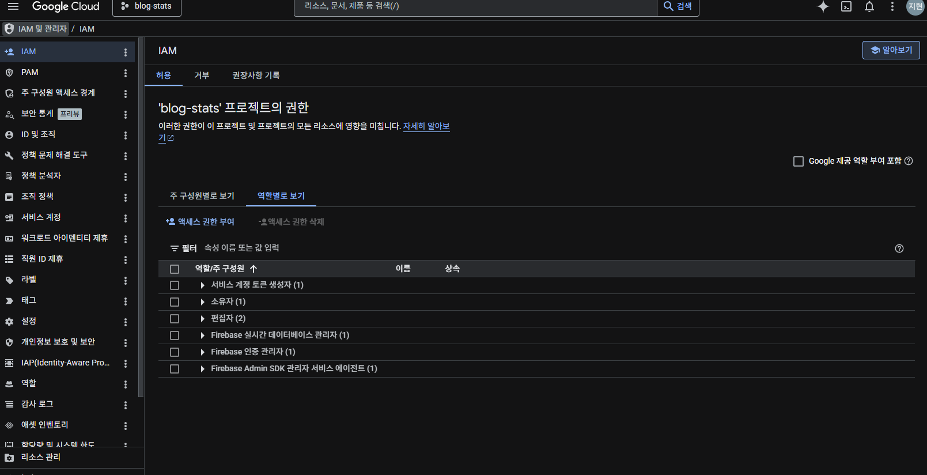The height and width of the screenshot is (475, 927).
Task: Check the Firebase 실시간 데이터베이스 관리자 row checkbox
Action: [x=175, y=335]
